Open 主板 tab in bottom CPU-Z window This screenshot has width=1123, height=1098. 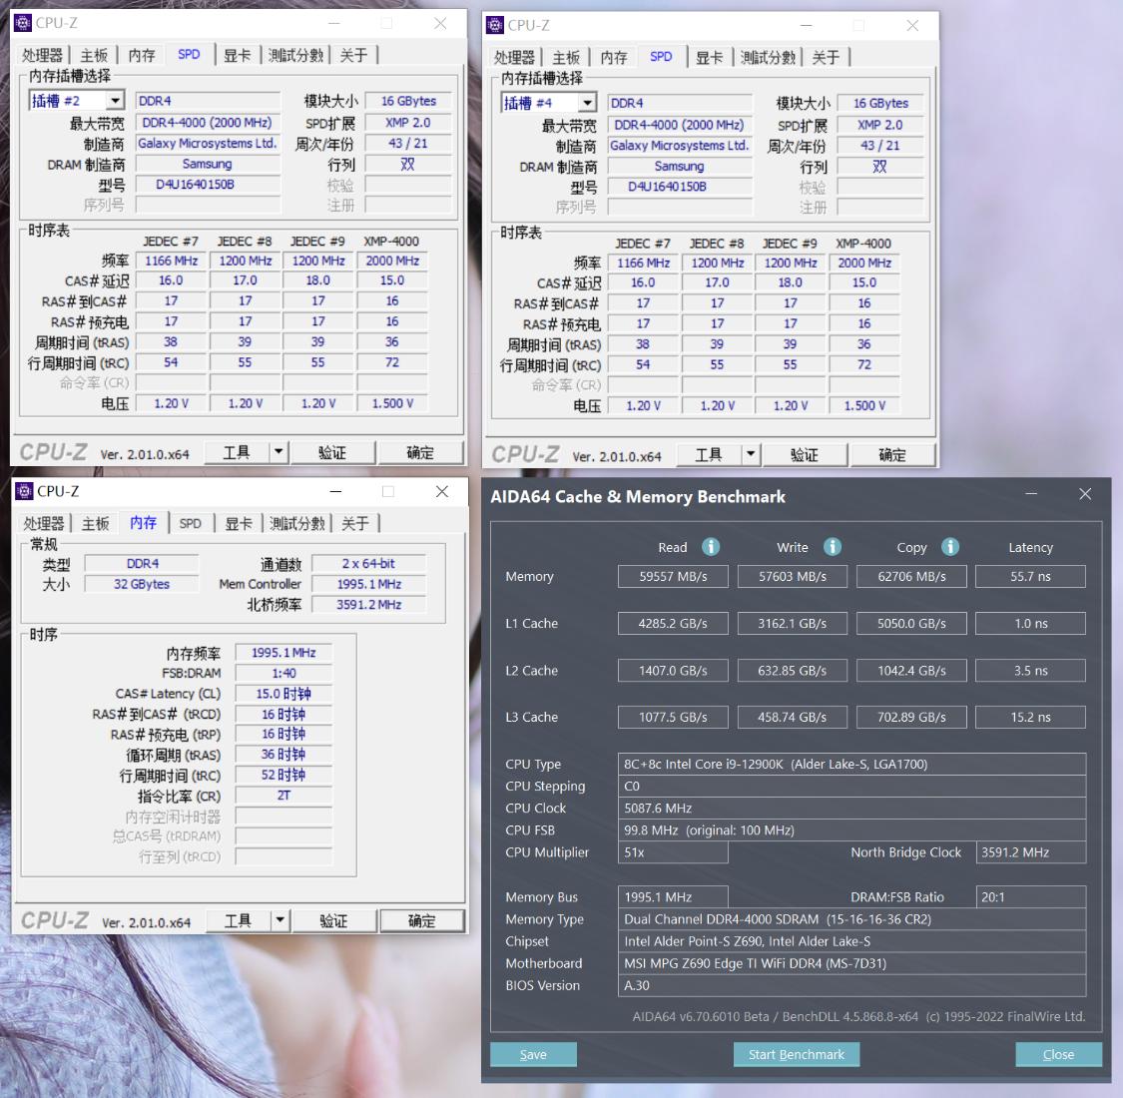click(x=95, y=524)
